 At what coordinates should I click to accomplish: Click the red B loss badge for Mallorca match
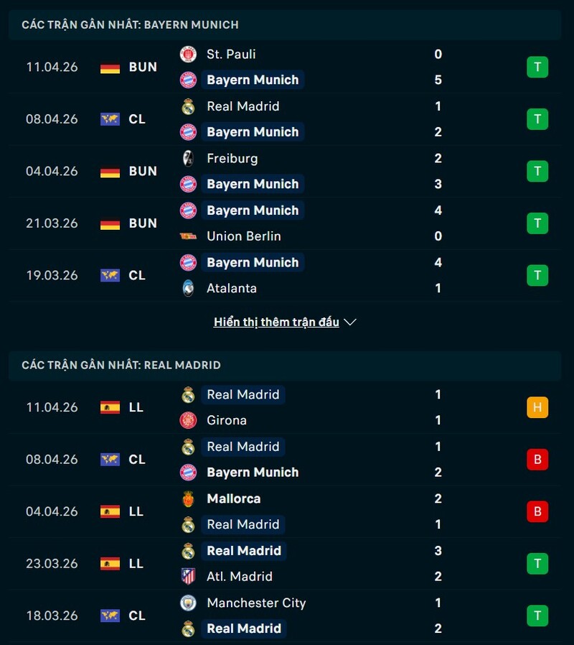[537, 512]
